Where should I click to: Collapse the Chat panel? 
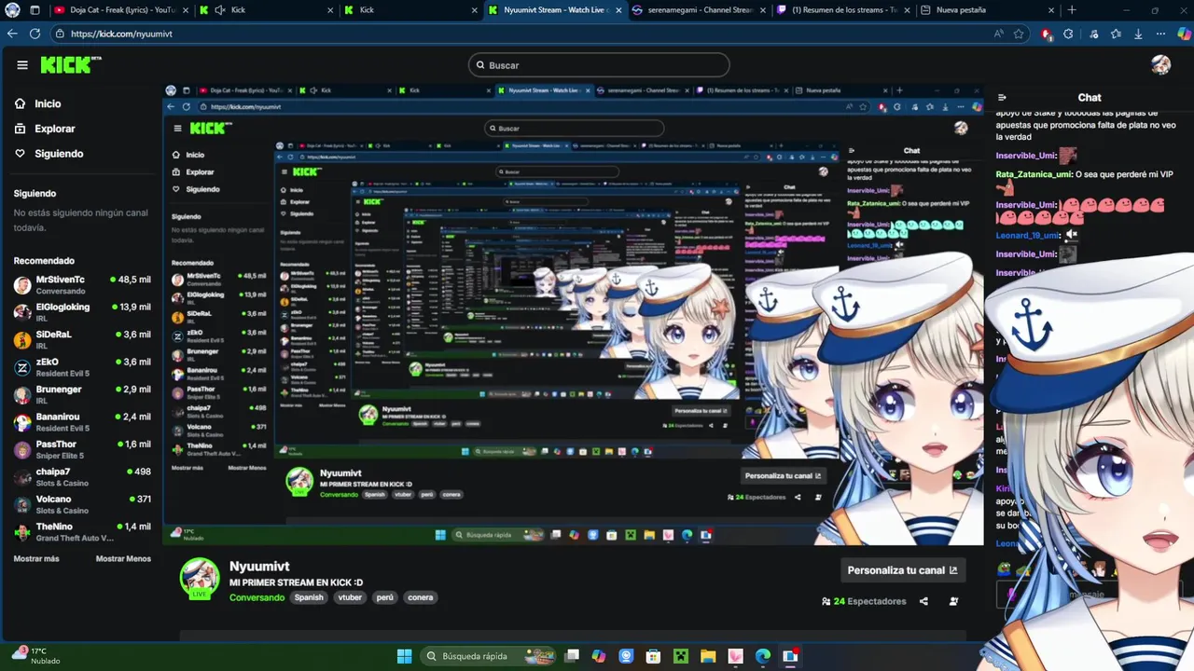click(x=1002, y=97)
